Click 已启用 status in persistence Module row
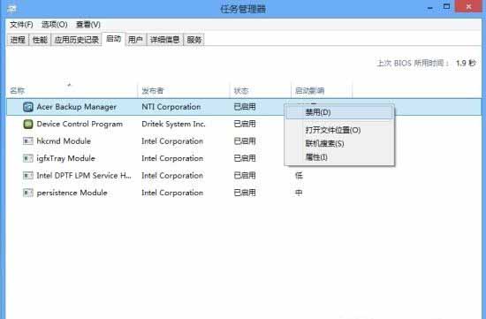This screenshot has height=319, width=486. pyautogui.click(x=245, y=193)
